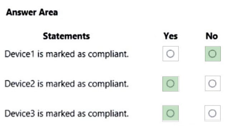The image size is (233, 136).
Task: Click the Answer Area heading
Action: (32, 12)
